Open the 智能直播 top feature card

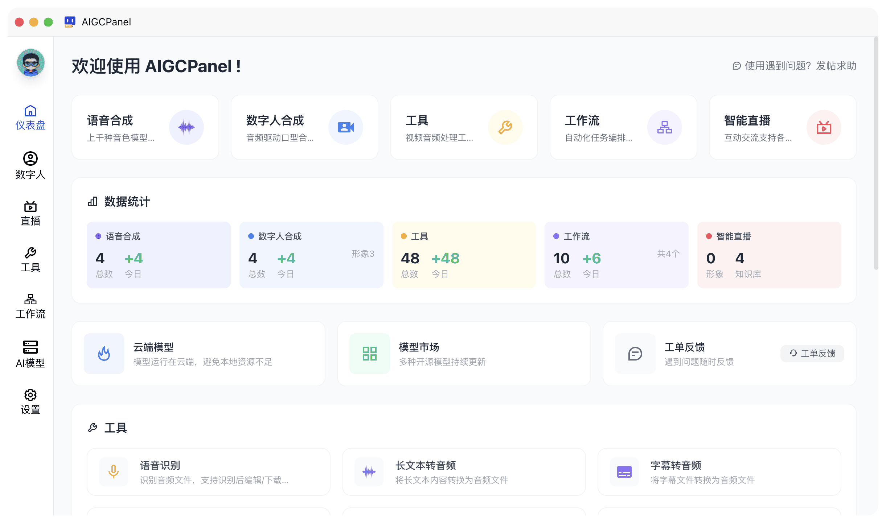(x=783, y=127)
